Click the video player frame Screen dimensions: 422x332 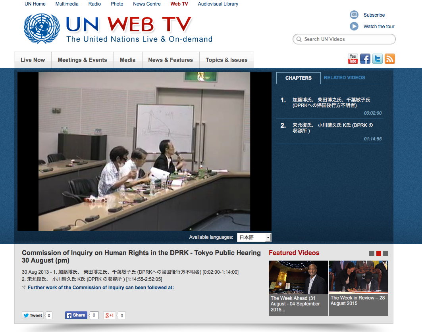point(144,152)
